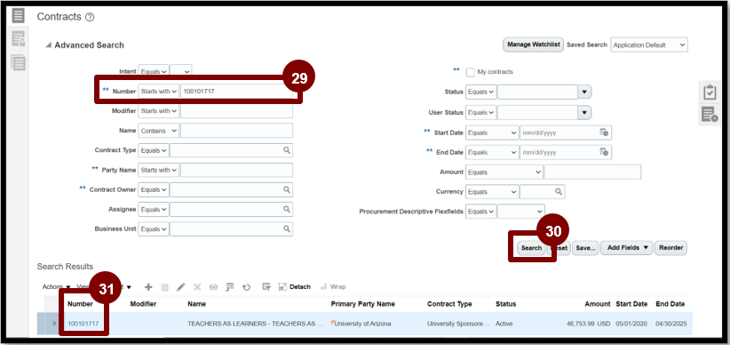730x345 pixels.
Task: Click into the Party Name input field
Action: pyautogui.click(x=236, y=170)
